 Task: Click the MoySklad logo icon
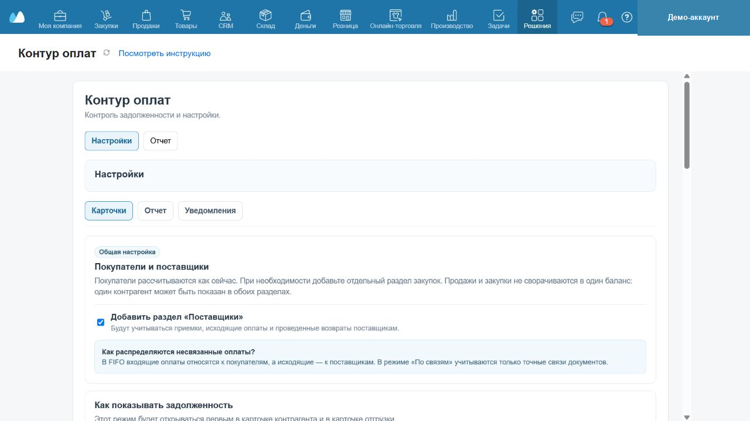[x=17, y=17]
